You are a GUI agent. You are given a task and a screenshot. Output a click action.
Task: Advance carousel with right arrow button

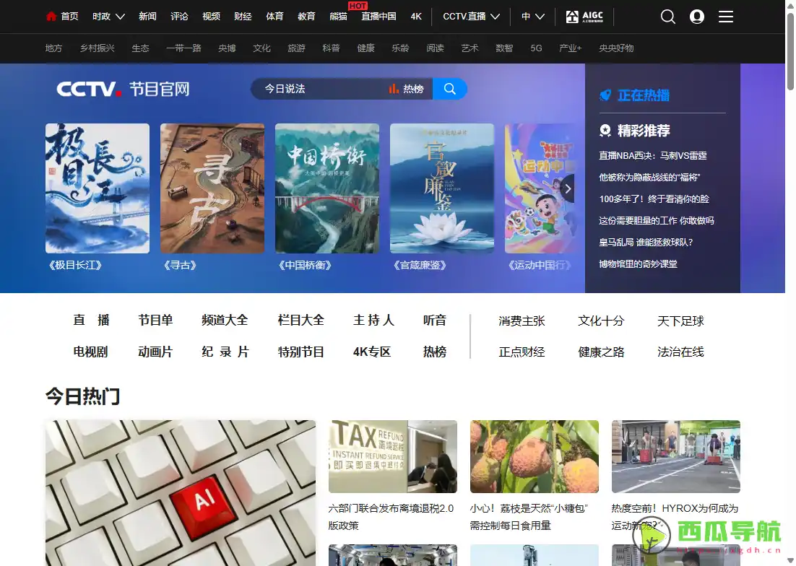click(568, 188)
